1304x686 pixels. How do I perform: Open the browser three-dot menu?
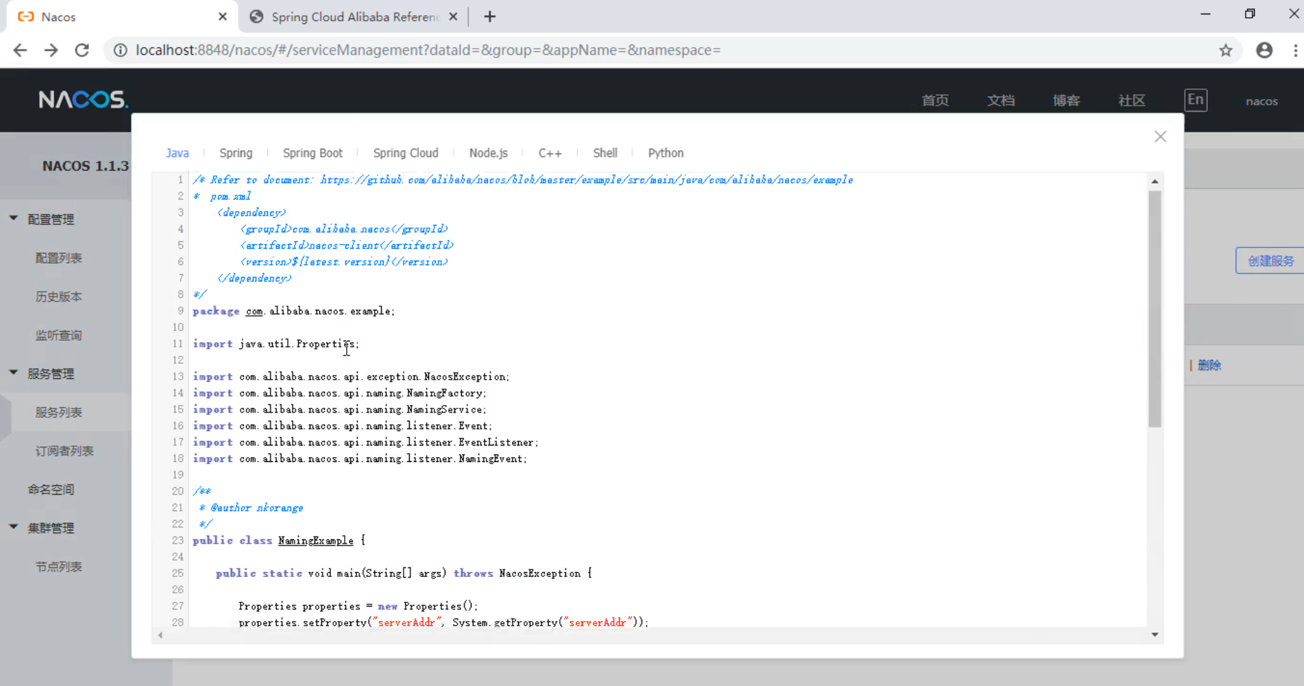[1294, 50]
